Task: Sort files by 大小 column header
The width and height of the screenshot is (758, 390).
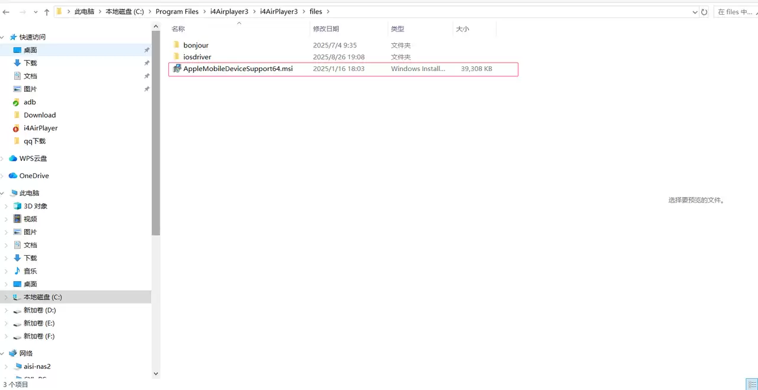Action: pyautogui.click(x=462, y=29)
